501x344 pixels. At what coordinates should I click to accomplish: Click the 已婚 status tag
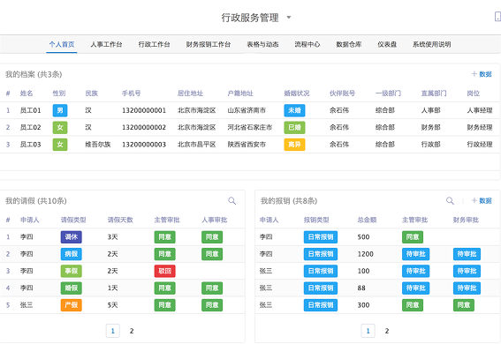[x=294, y=128]
